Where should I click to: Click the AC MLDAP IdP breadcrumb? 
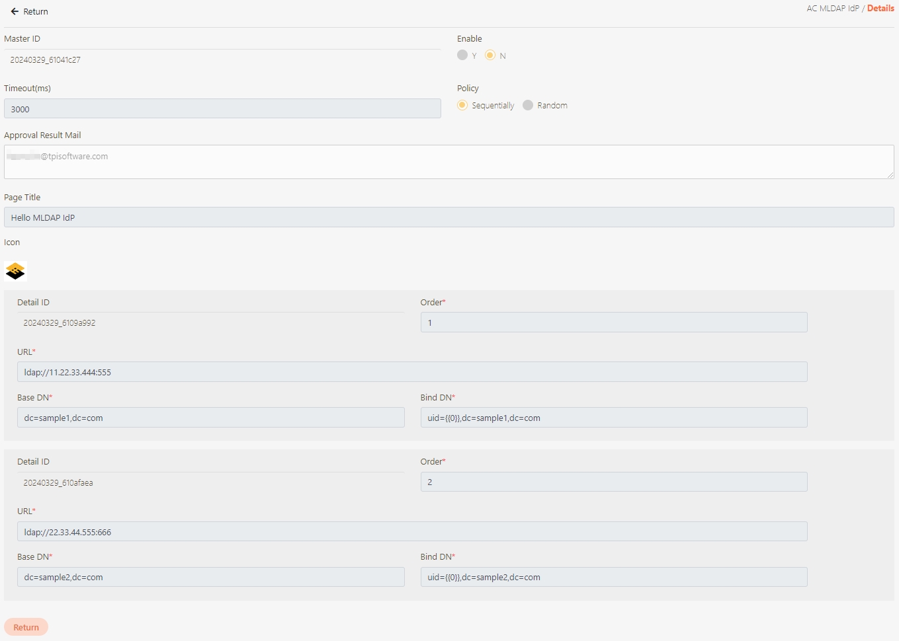[x=832, y=9]
